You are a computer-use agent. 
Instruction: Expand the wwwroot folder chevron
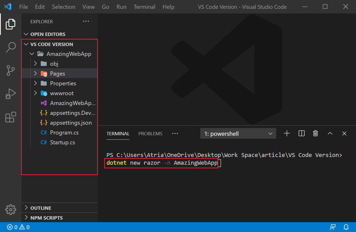[35, 93]
